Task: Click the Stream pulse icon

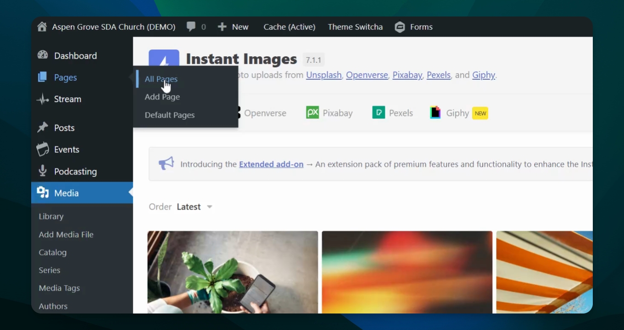Action: point(43,99)
